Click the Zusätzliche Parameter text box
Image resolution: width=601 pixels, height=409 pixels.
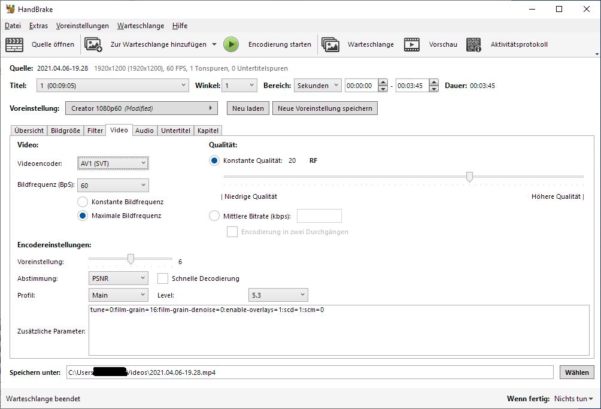[x=339, y=330]
